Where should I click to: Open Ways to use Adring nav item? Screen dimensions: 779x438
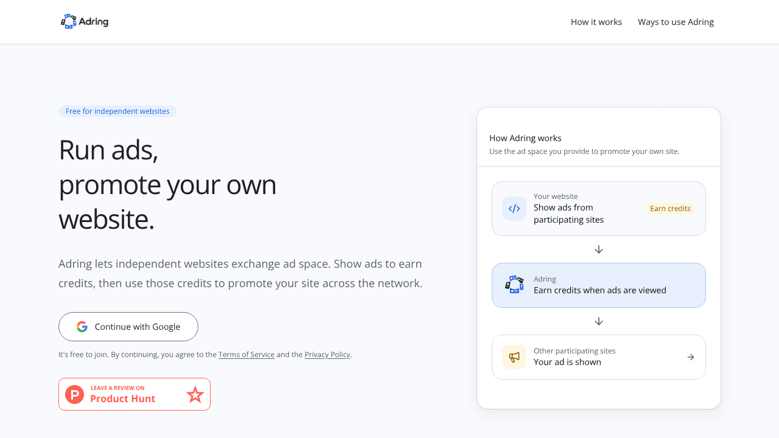click(x=676, y=22)
